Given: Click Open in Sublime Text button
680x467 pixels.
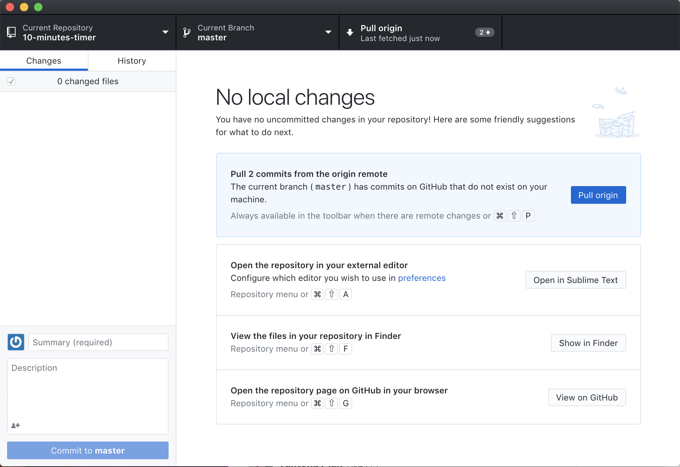Looking at the screenshot, I should pyautogui.click(x=576, y=280).
